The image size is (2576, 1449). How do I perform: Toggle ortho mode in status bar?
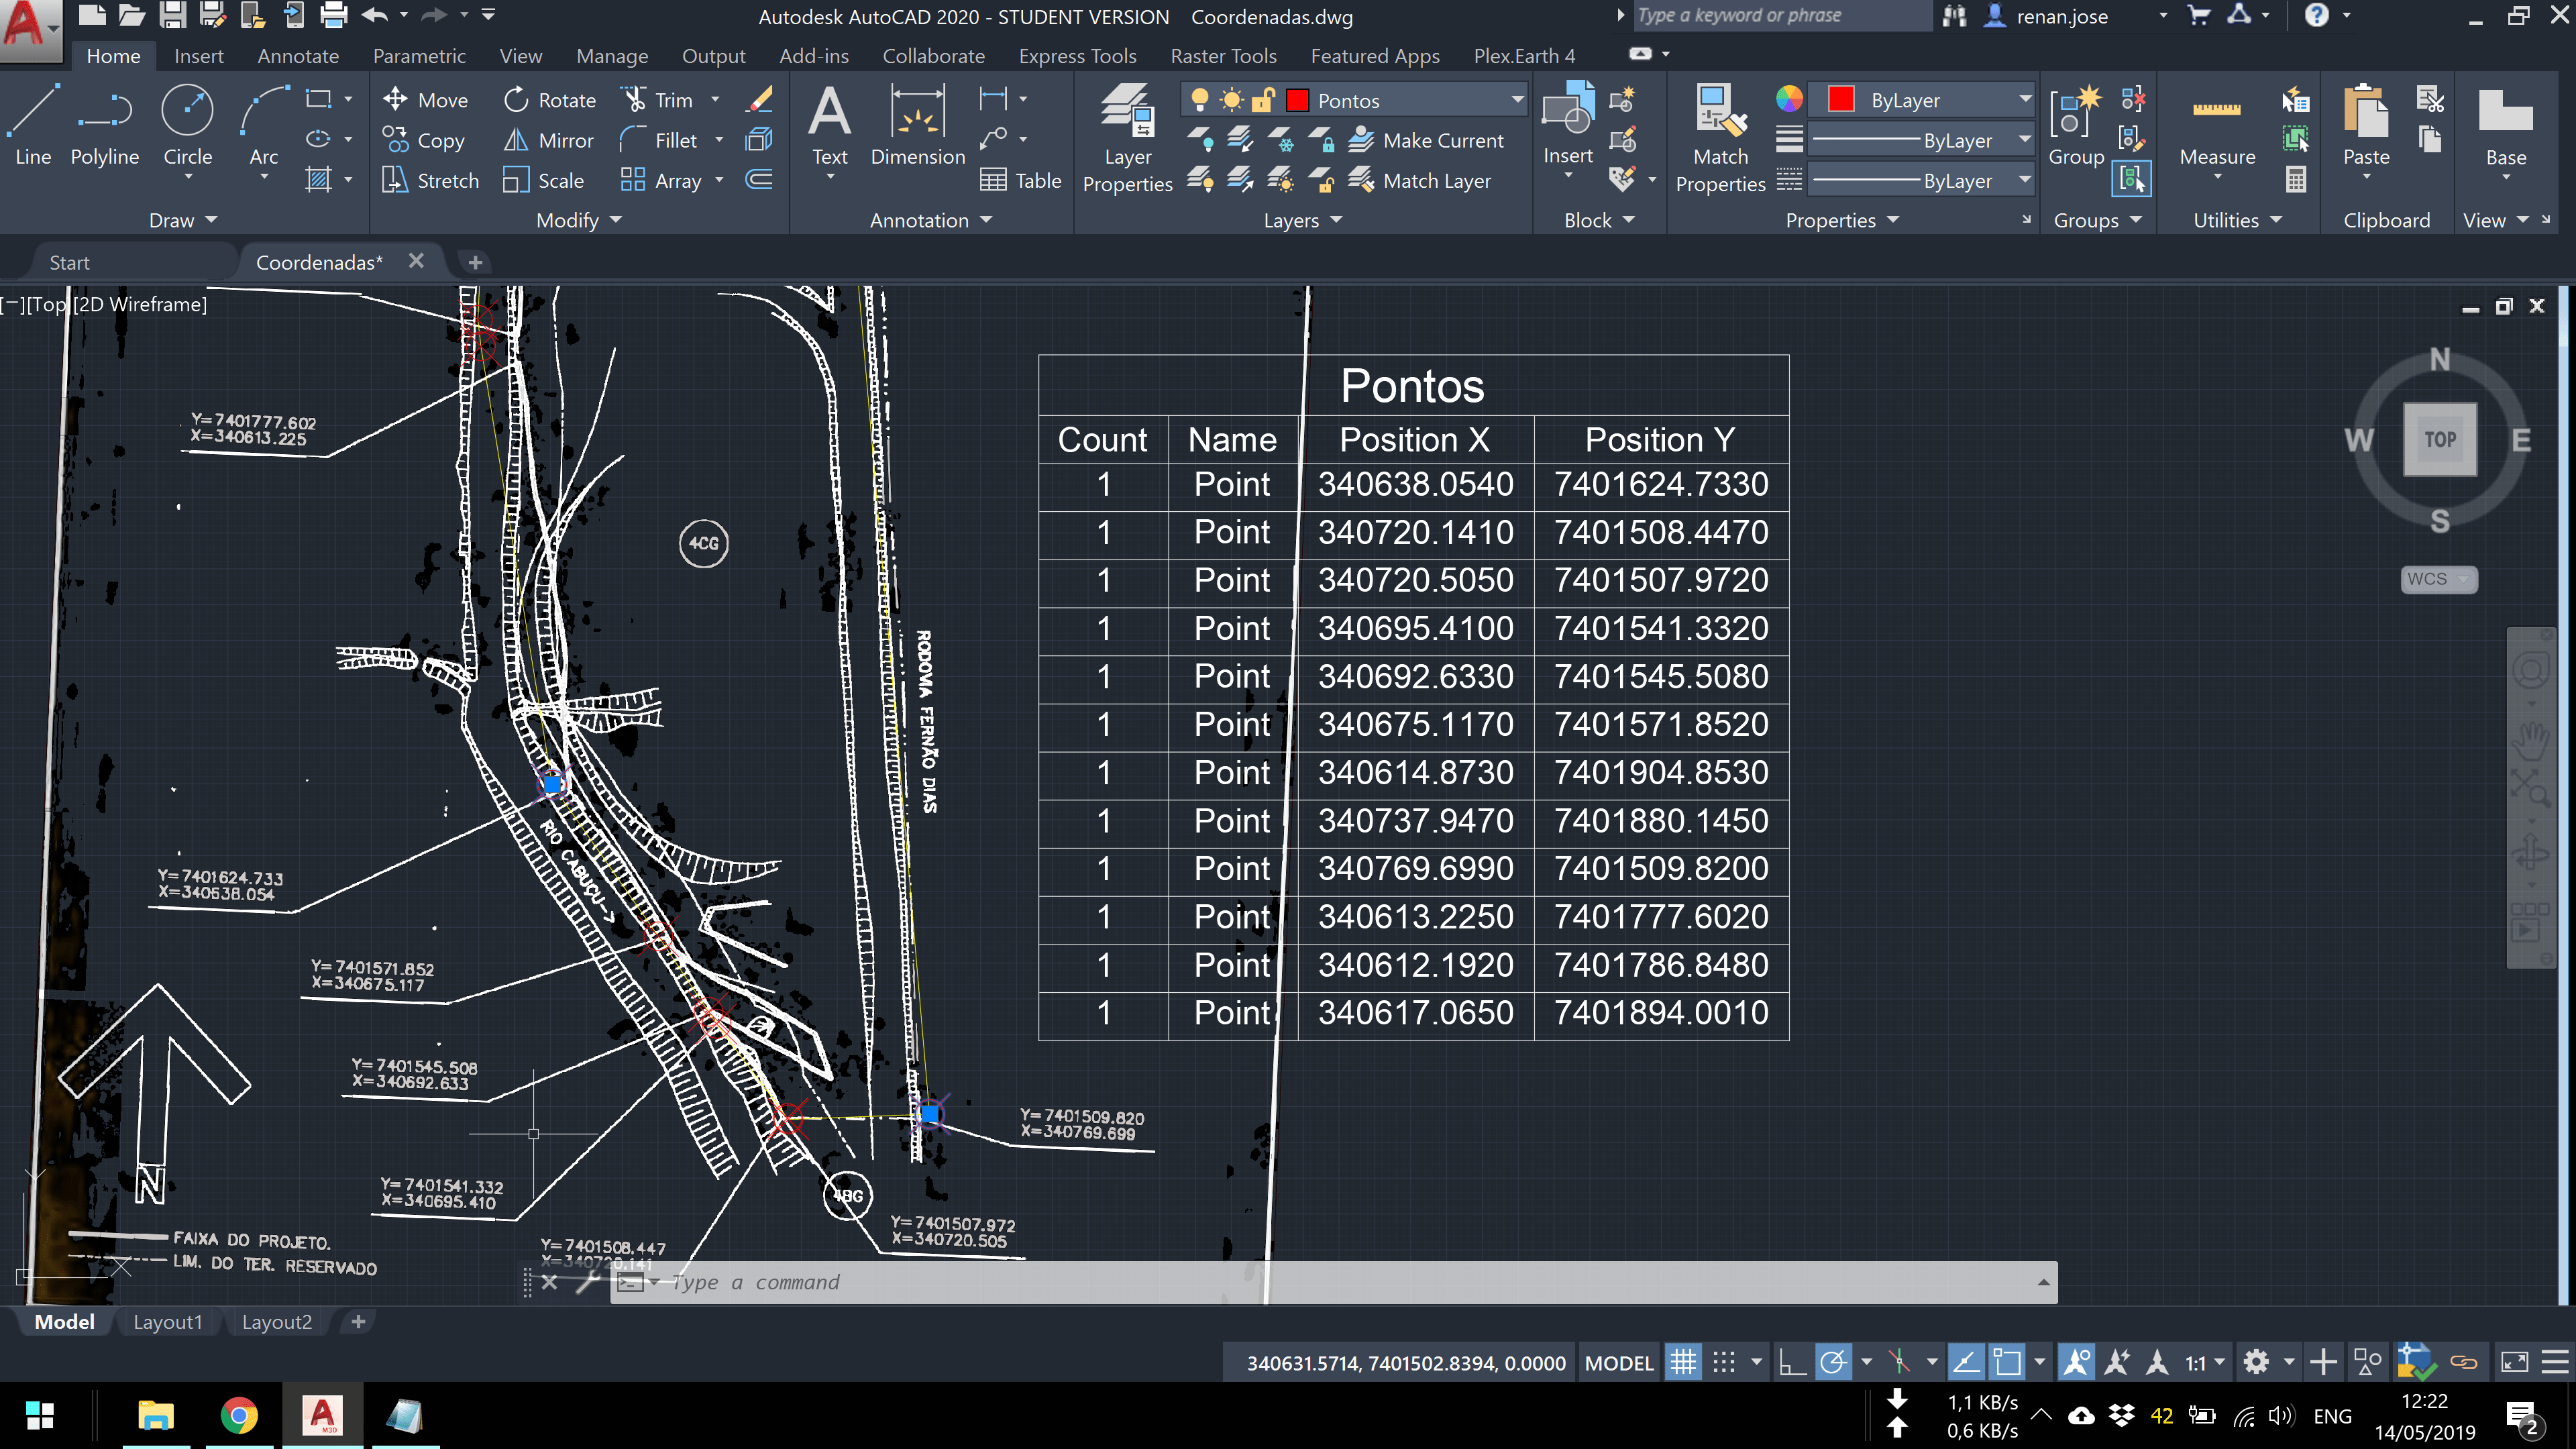click(x=1792, y=1362)
